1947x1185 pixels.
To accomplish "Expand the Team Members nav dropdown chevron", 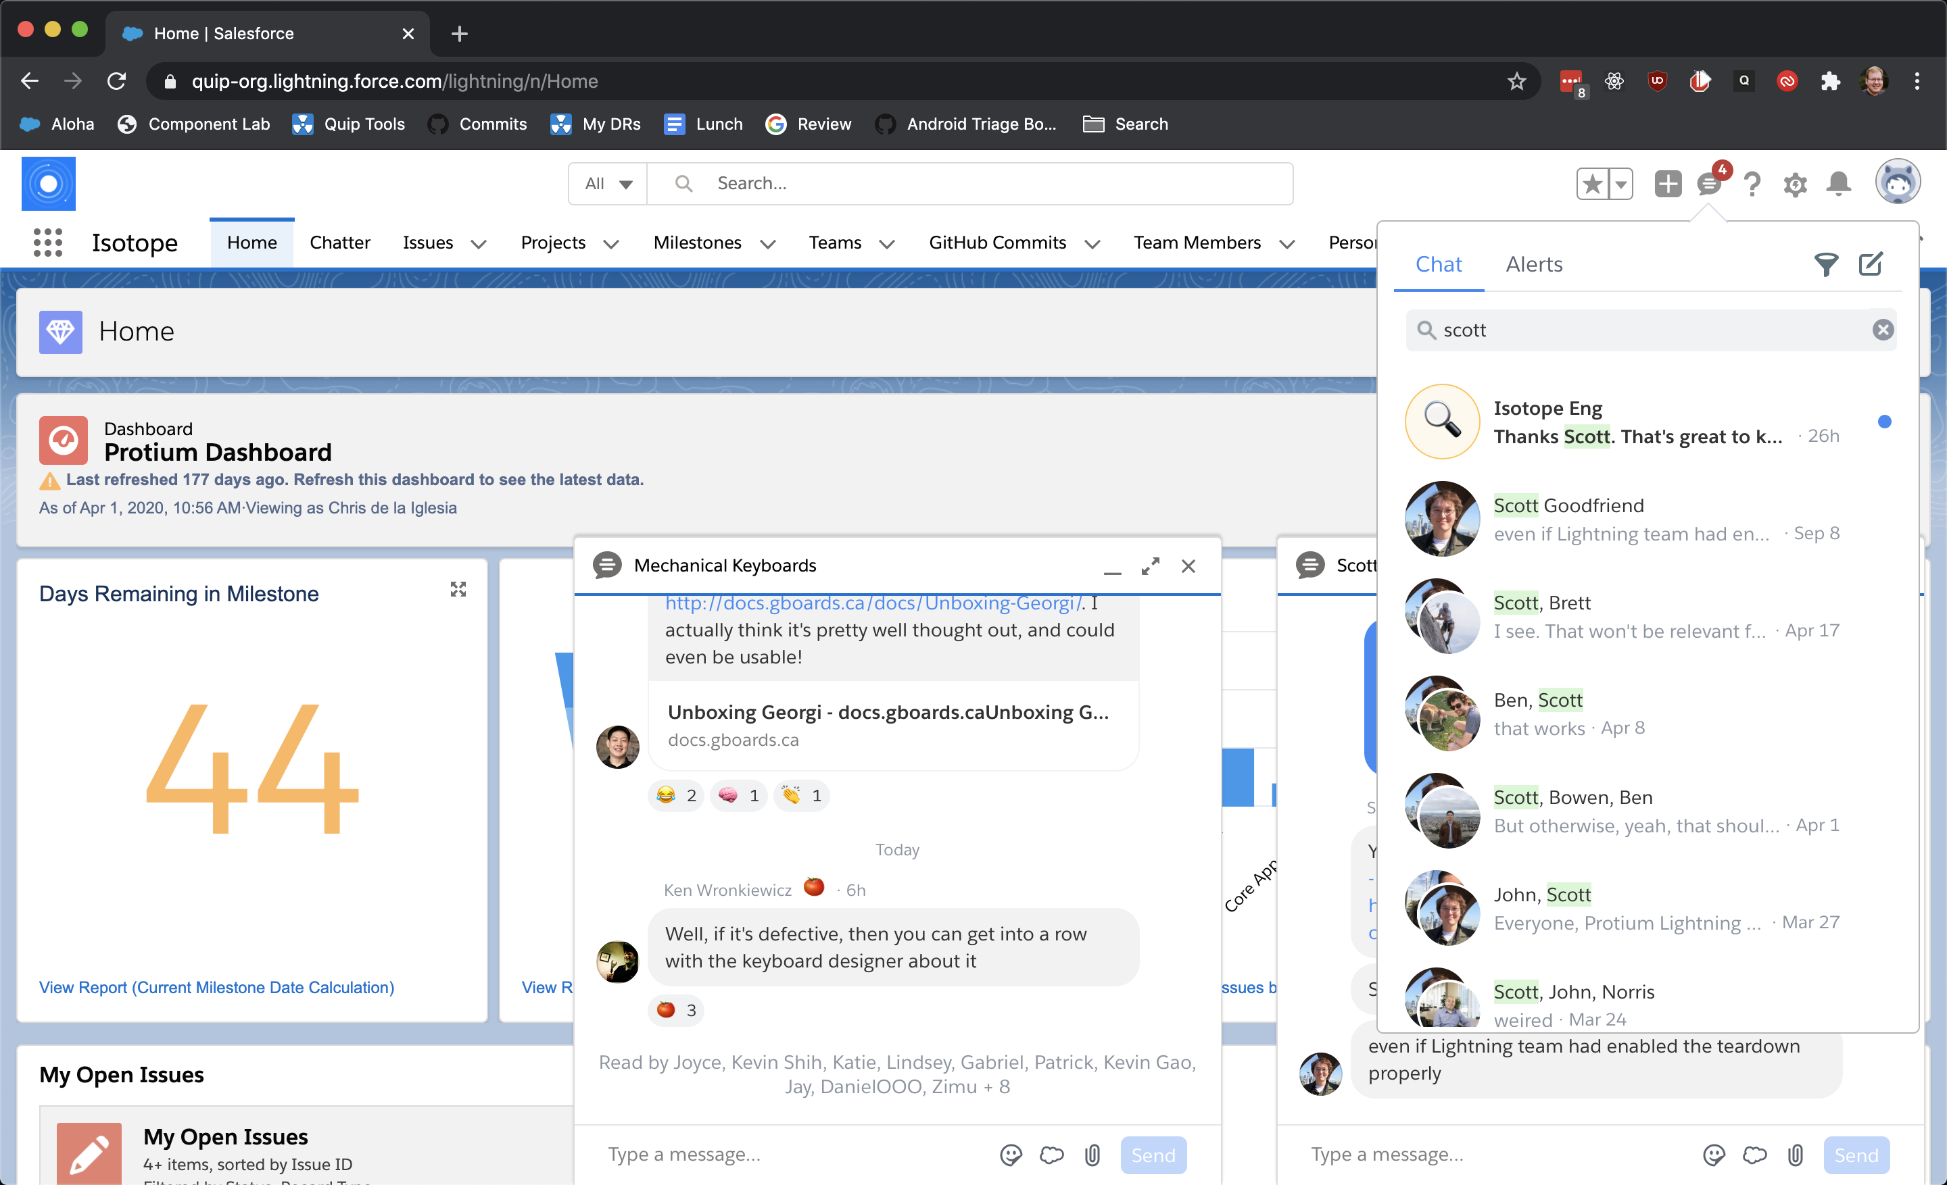I will pos(1287,244).
